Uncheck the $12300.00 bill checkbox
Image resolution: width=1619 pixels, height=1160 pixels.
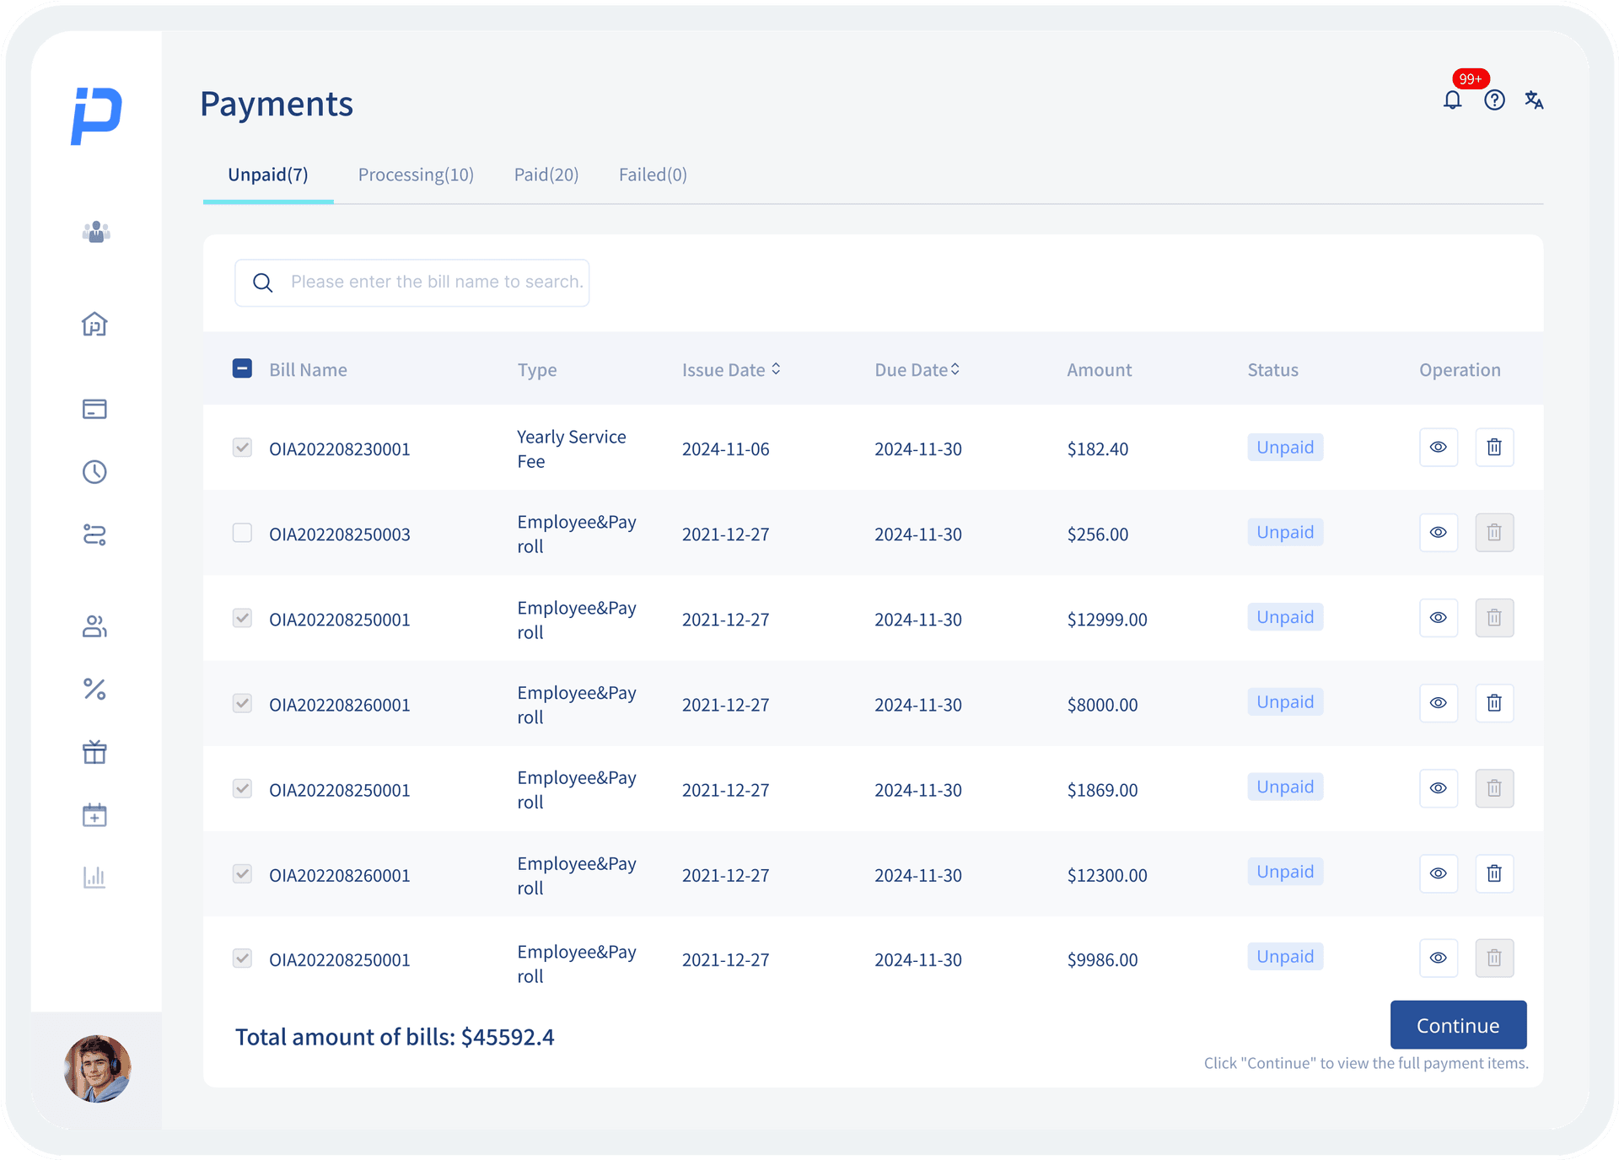[242, 873]
